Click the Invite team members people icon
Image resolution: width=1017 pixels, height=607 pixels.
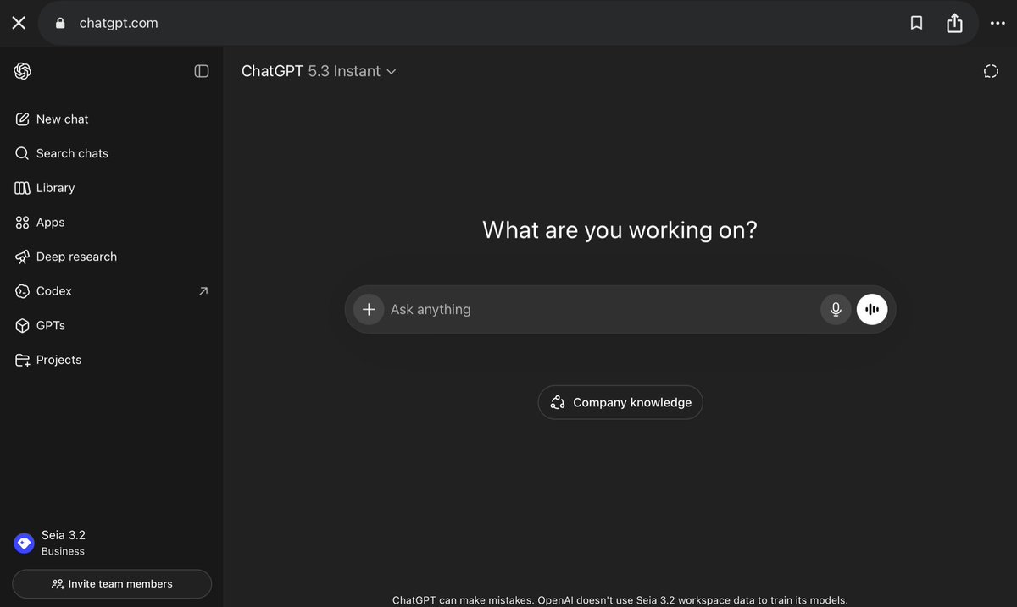[58, 584]
